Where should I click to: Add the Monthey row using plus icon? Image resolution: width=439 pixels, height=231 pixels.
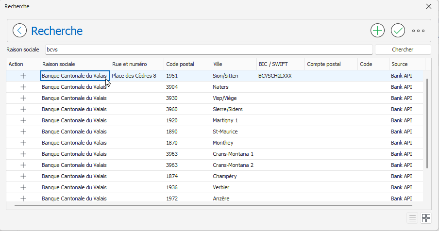pyautogui.click(x=23, y=143)
